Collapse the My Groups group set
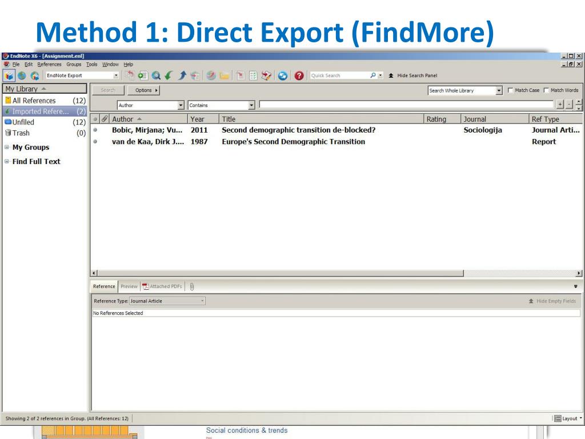The height and width of the screenshot is (439, 585). 7,147
